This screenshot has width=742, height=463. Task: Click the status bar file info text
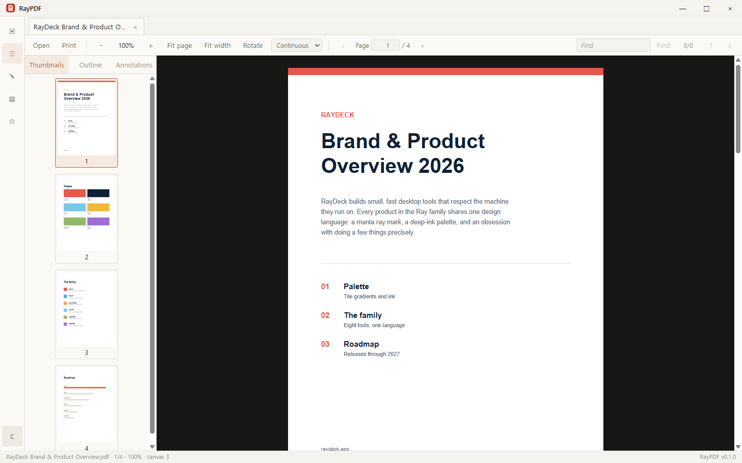88,457
